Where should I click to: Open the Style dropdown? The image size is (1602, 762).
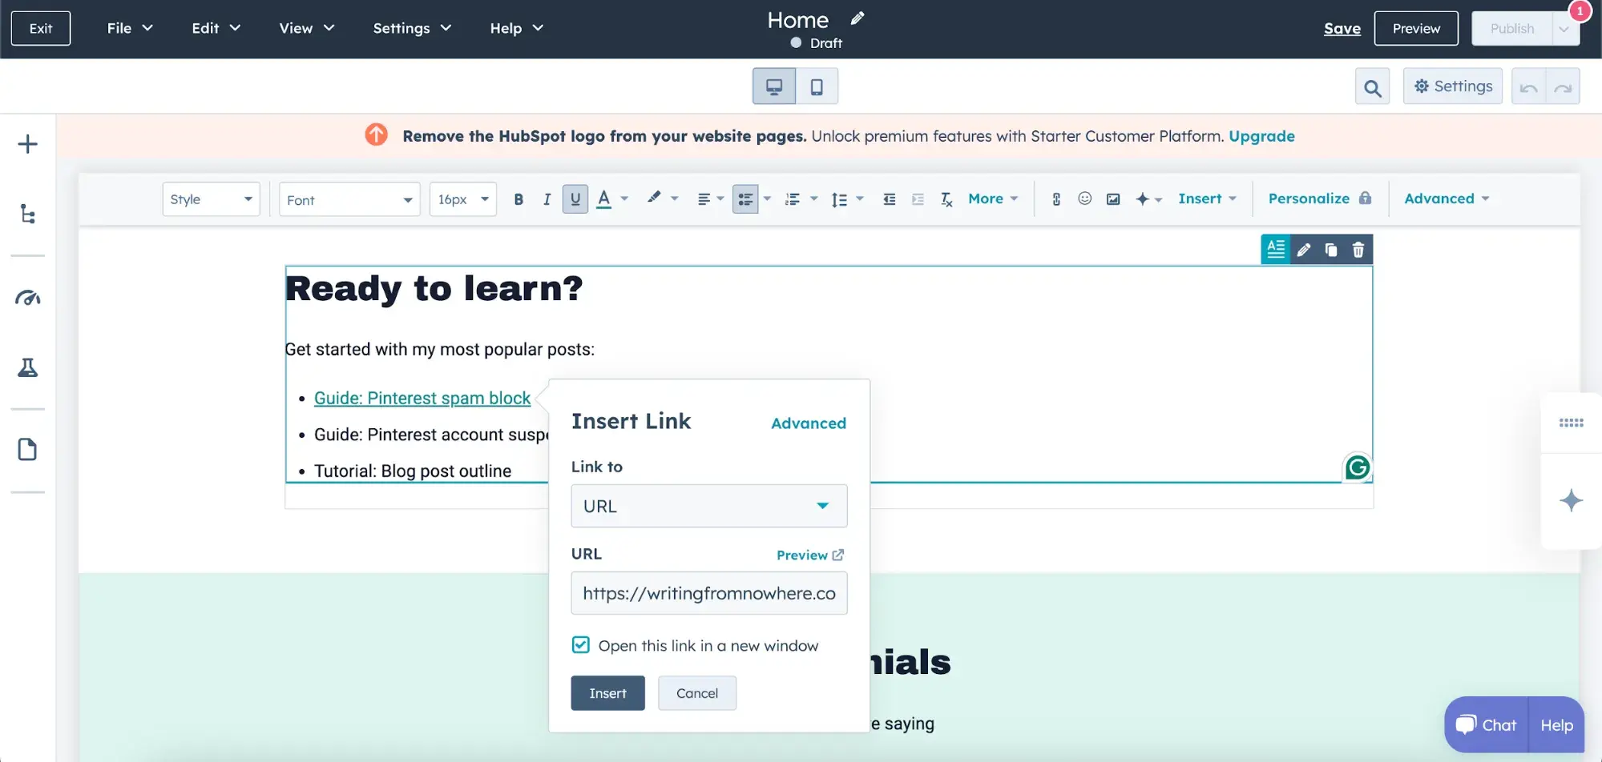click(211, 199)
